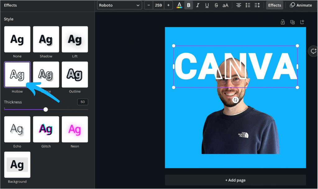Screen dimensions: 318x189
Task: Click the right-side text box width handle
Action: coord(297,67)
